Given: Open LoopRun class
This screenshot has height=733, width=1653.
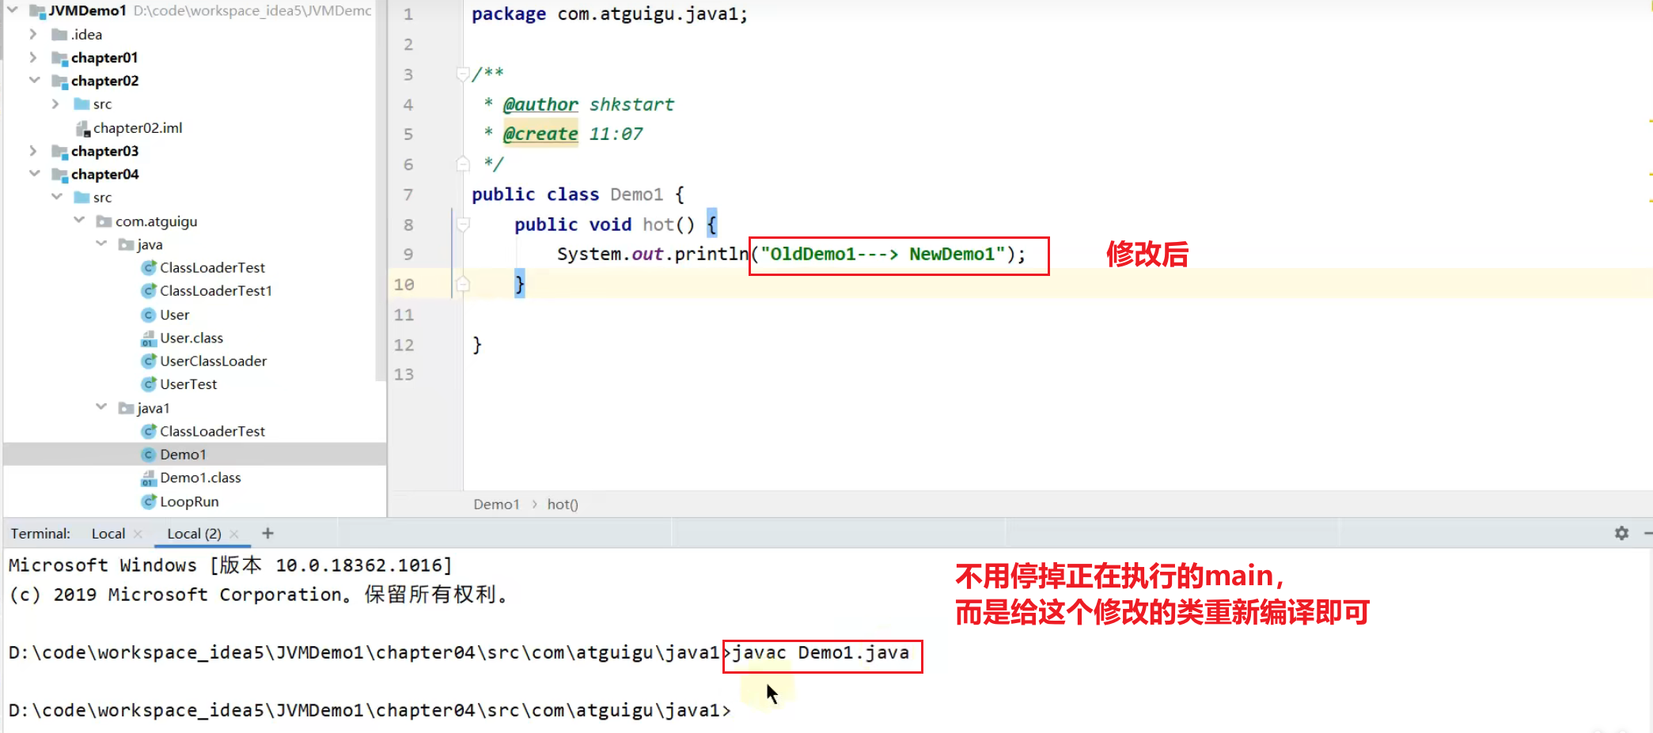Looking at the screenshot, I should [189, 501].
